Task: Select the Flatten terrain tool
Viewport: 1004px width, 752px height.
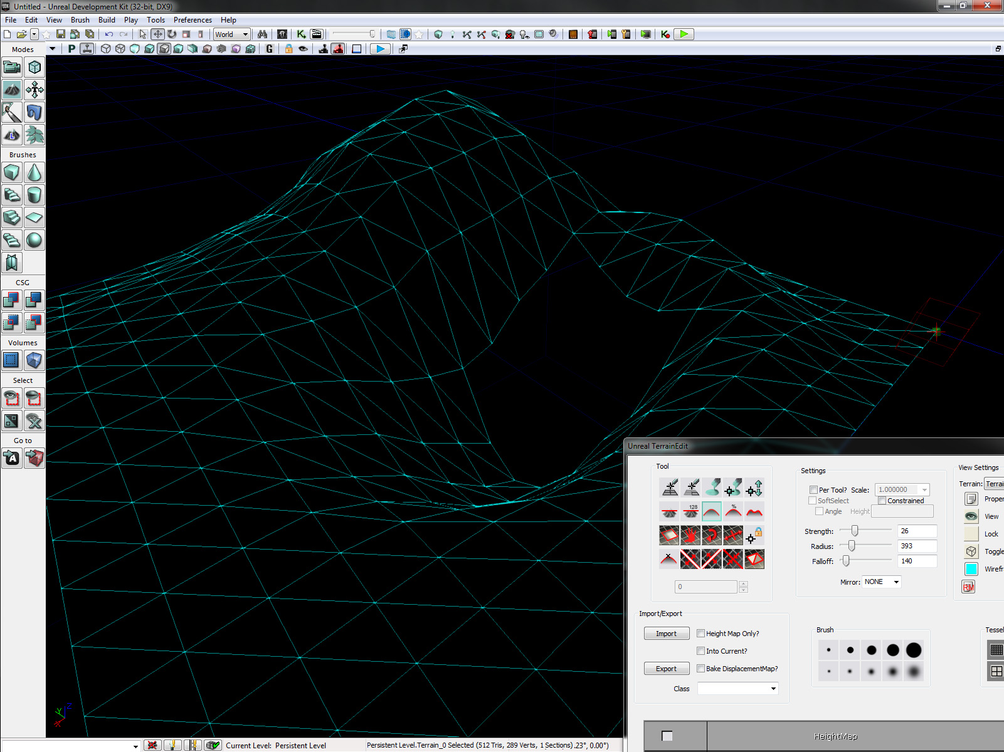Action: click(670, 511)
